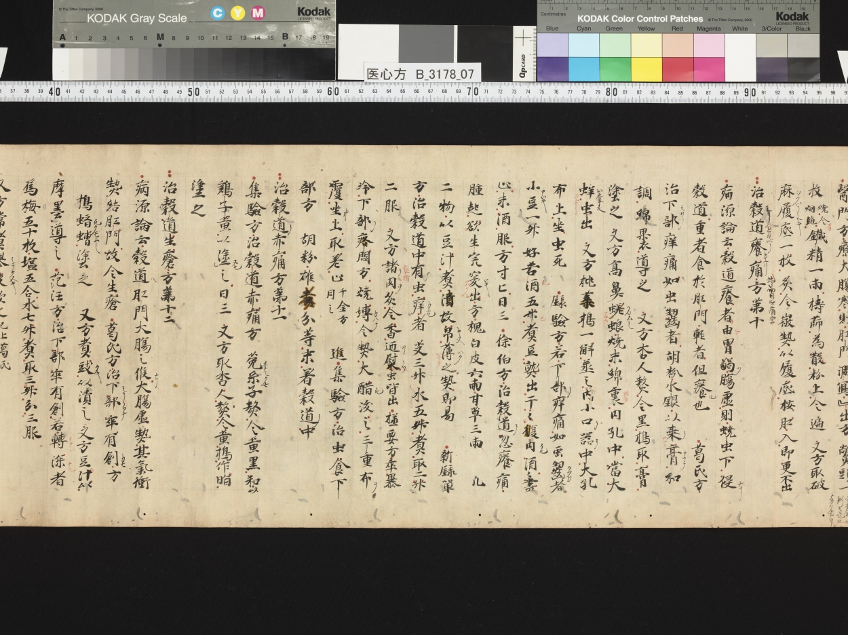Click the "Blue" label on the color card
The height and width of the screenshot is (635, 848).
[552, 28]
